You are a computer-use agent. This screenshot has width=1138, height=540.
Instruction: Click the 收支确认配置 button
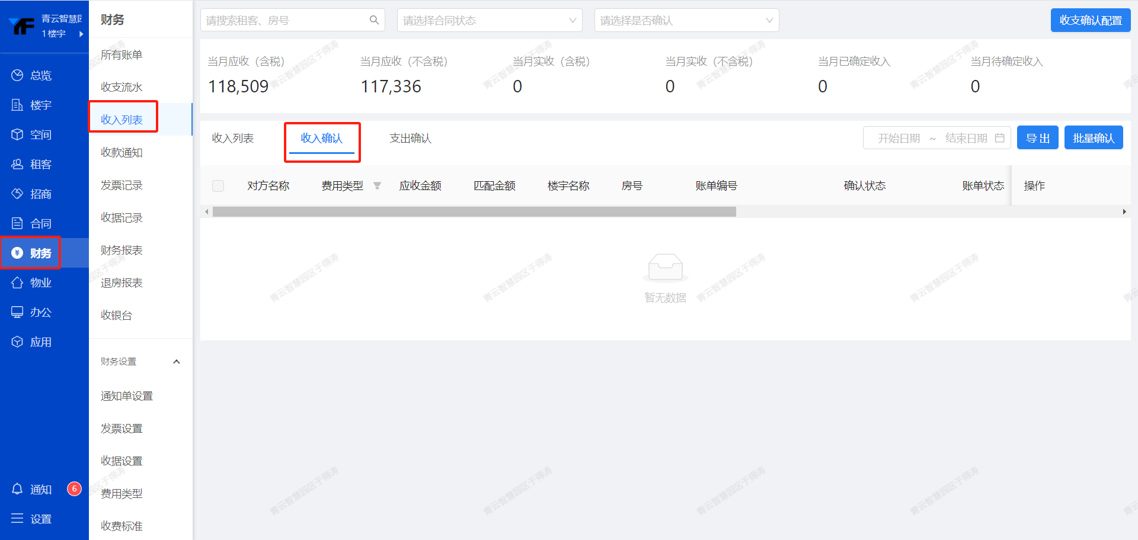click(1090, 20)
